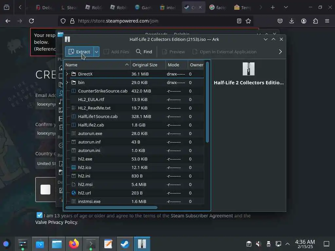
Task: Switch to the facte browser tab
Action: tap(218, 8)
